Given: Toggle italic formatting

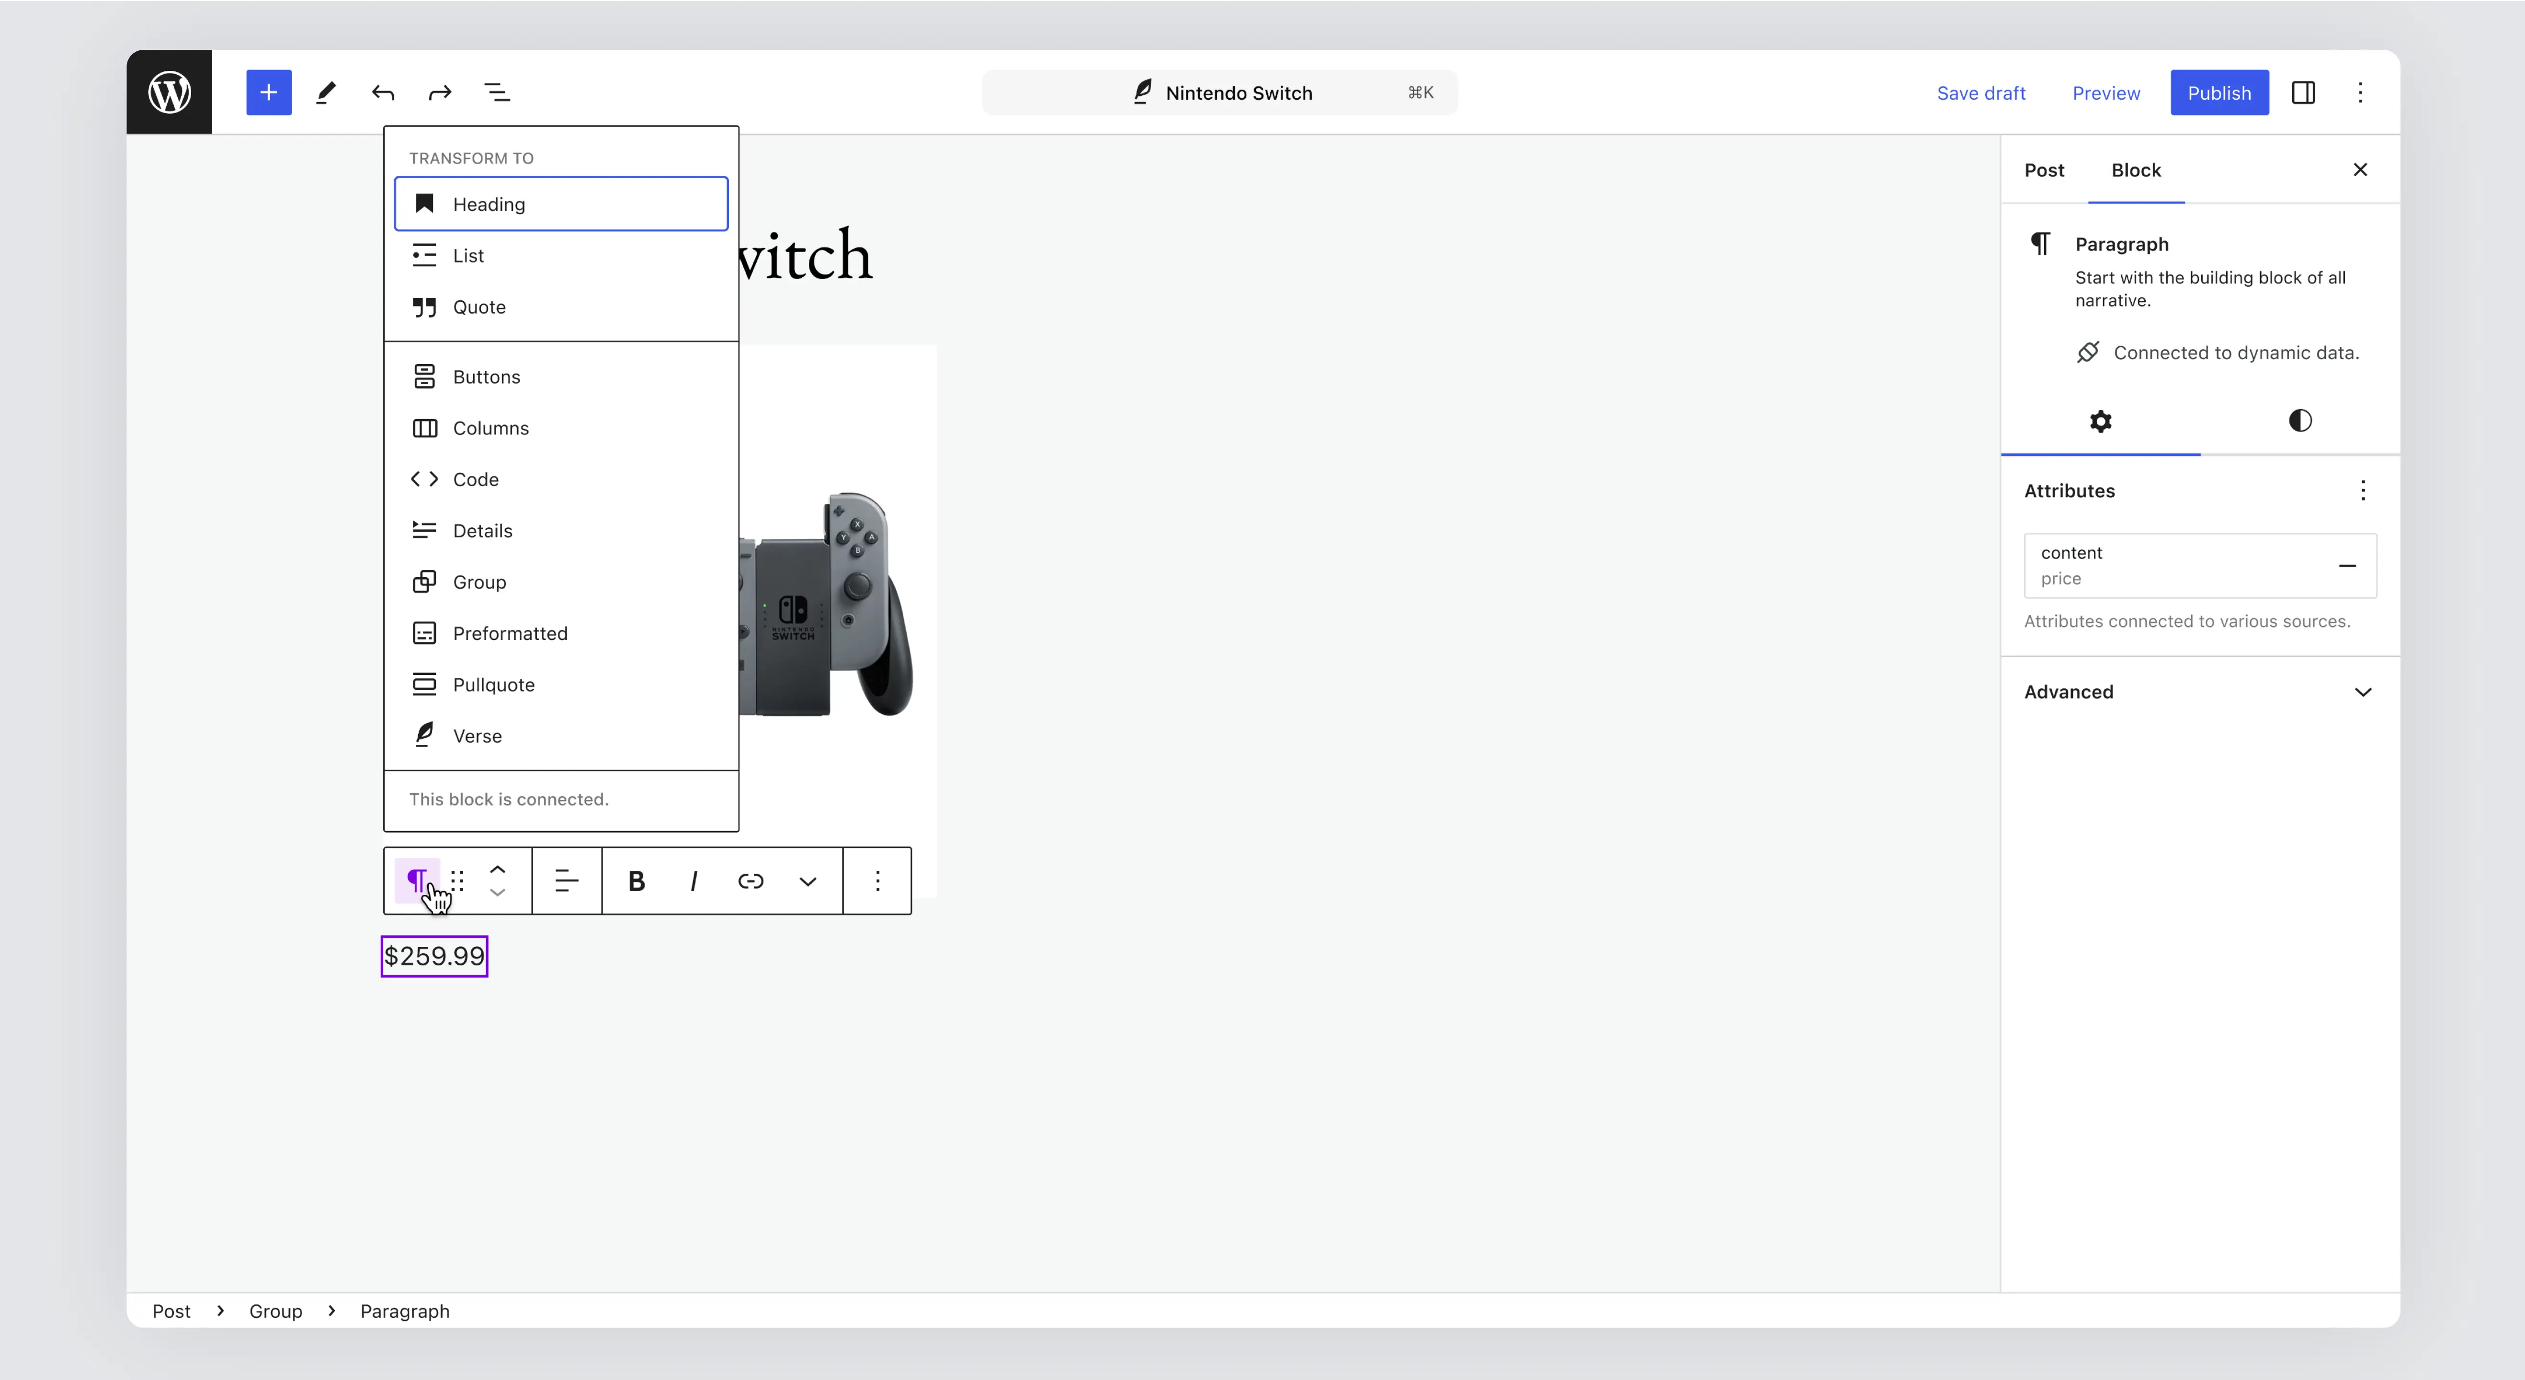Looking at the screenshot, I should tap(693, 880).
